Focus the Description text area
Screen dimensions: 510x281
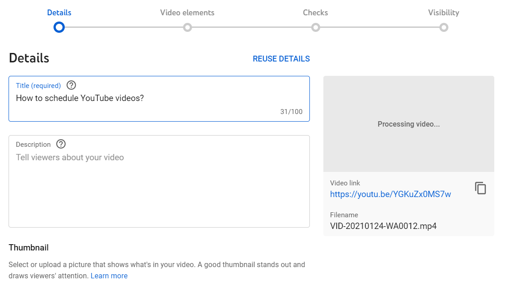coord(159,181)
